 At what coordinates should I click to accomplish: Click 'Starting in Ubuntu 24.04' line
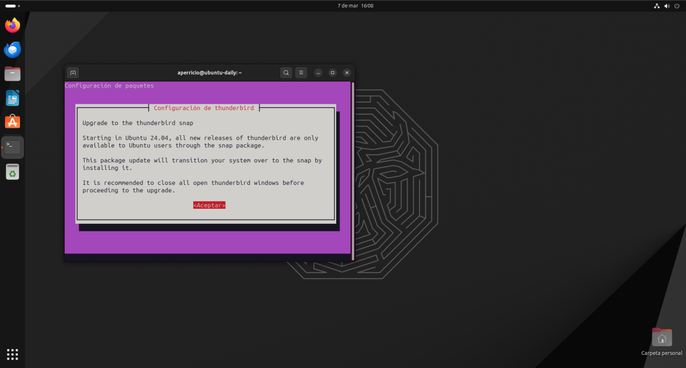point(201,138)
